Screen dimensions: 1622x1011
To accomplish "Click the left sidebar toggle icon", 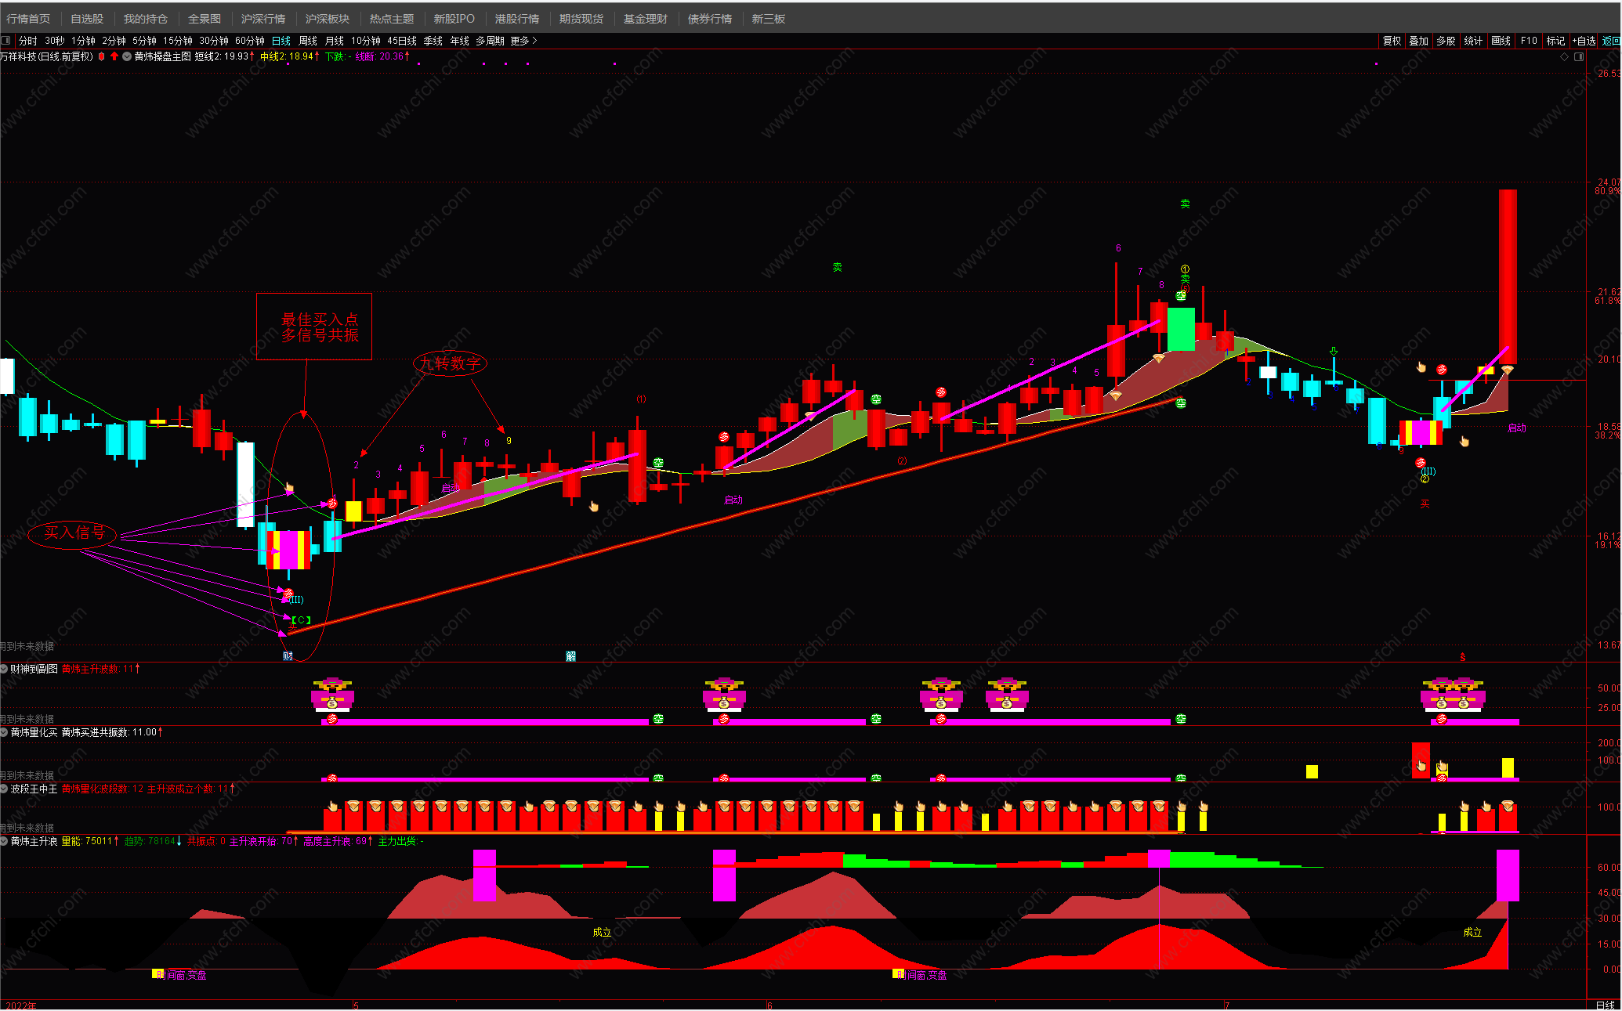I will pos(5,41).
